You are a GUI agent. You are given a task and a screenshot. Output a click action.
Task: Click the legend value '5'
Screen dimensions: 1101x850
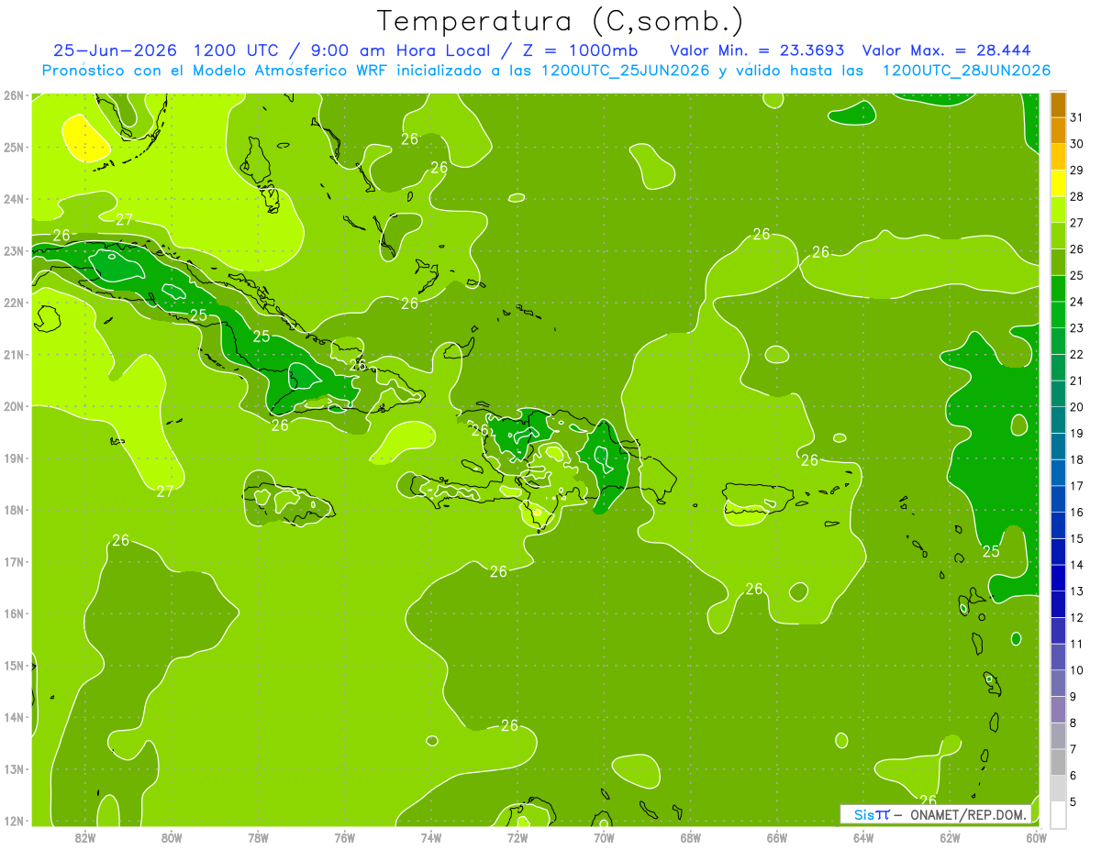click(1073, 801)
